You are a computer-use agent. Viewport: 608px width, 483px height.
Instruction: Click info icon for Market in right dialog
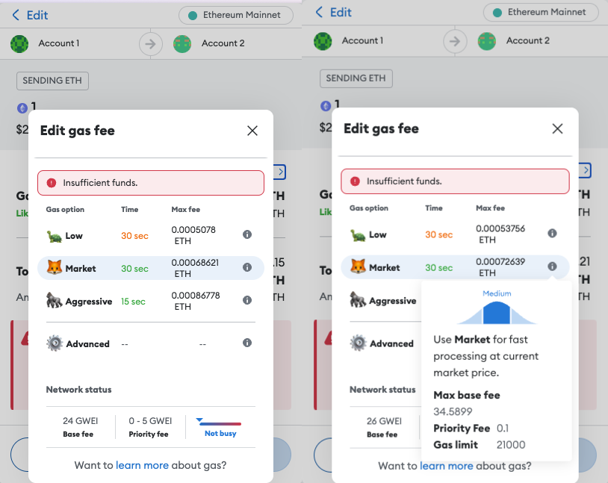pos(552,267)
